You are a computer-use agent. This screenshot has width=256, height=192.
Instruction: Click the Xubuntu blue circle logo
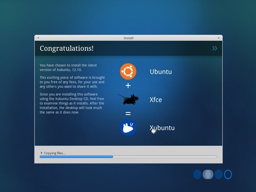click(128, 128)
